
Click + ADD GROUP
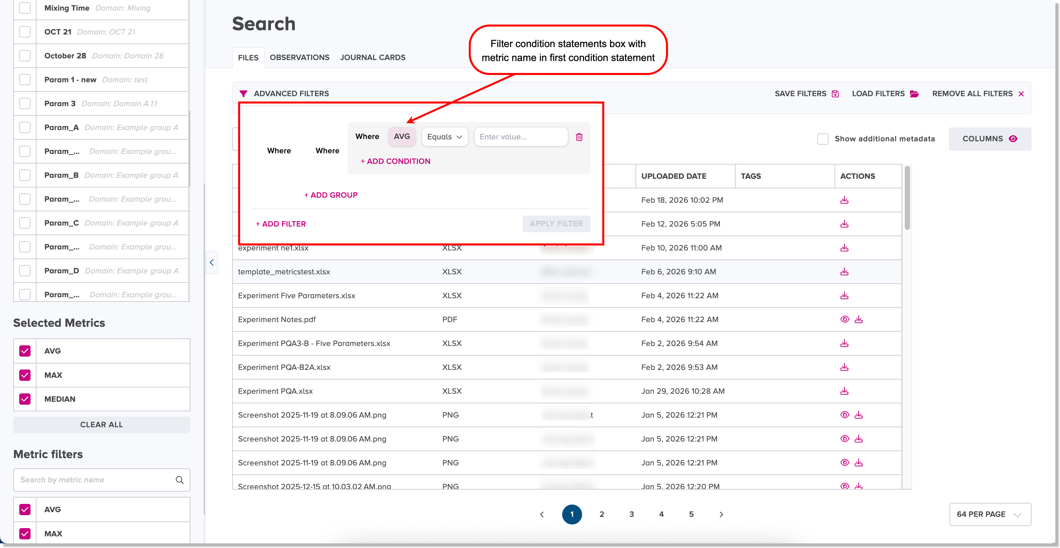coord(331,195)
